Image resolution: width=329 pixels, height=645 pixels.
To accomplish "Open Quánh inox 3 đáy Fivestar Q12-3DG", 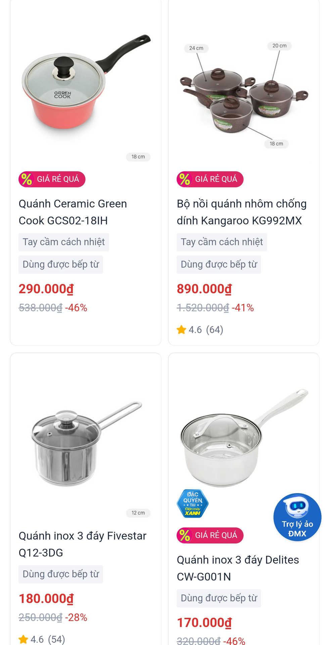I will 82,544.
